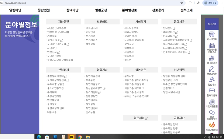Click 일자리센터 briefcase icon
Image resolution: width=224 pixels, height=139 pixels.
click(x=212, y=91)
